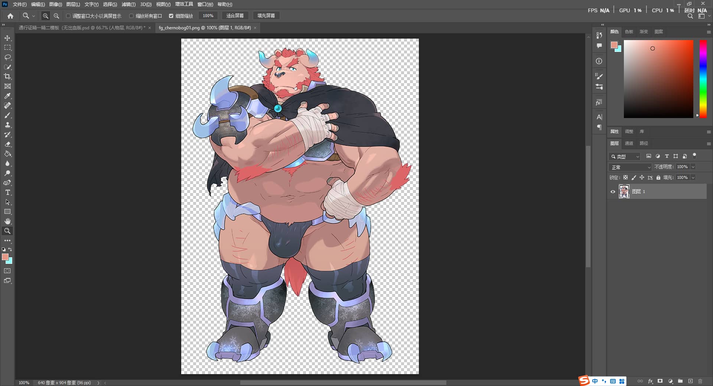Viewport: 713px width, 386px height.
Task: Create a new layer
Action: coord(690,381)
